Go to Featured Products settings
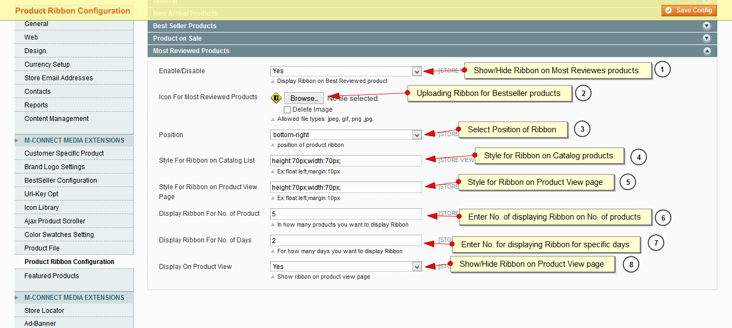The image size is (732, 328). pos(52,276)
